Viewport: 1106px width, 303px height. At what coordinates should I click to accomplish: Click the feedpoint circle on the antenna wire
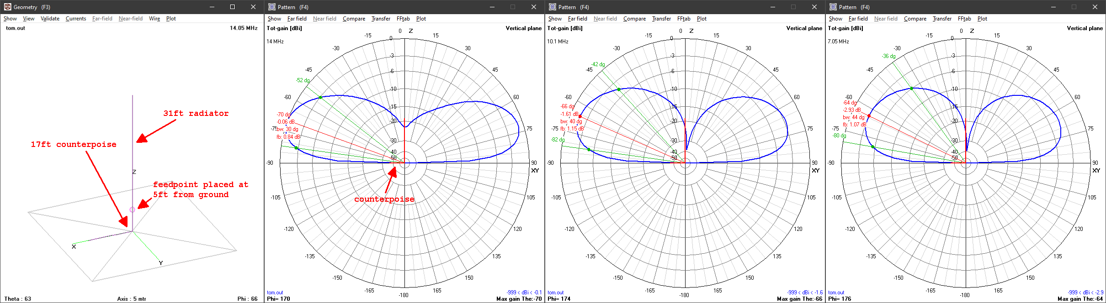tap(133, 210)
